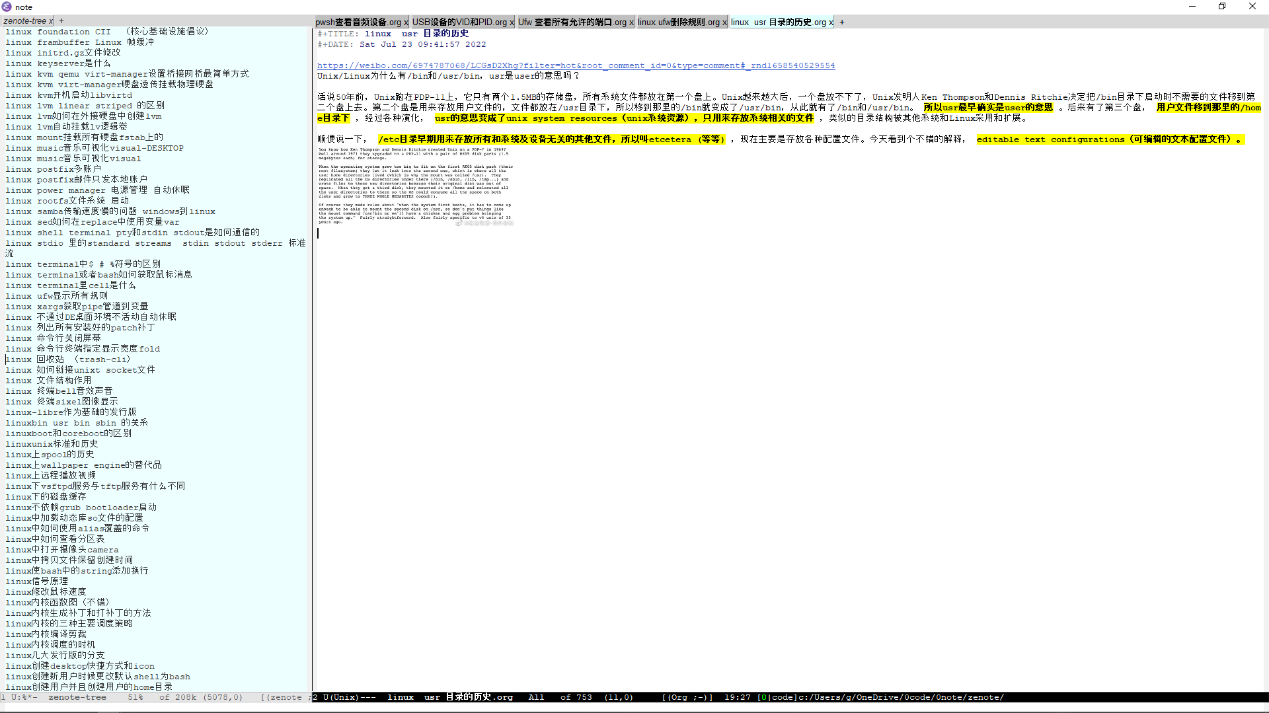
Task: Click the Emacs app icon in title bar
Action: [7, 7]
